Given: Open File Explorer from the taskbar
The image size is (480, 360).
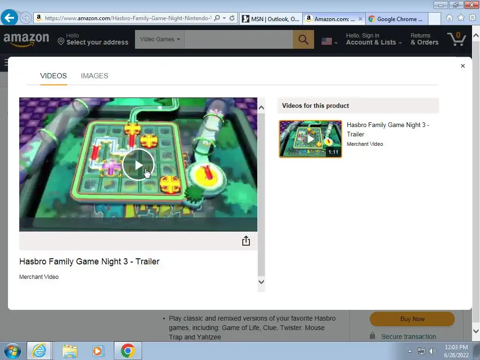Looking at the screenshot, I should point(70,351).
